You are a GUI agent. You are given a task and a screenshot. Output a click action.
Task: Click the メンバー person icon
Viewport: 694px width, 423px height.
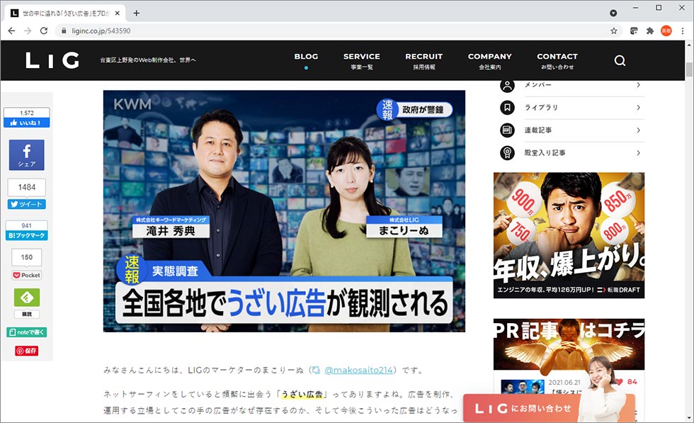pyautogui.click(x=507, y=85)
